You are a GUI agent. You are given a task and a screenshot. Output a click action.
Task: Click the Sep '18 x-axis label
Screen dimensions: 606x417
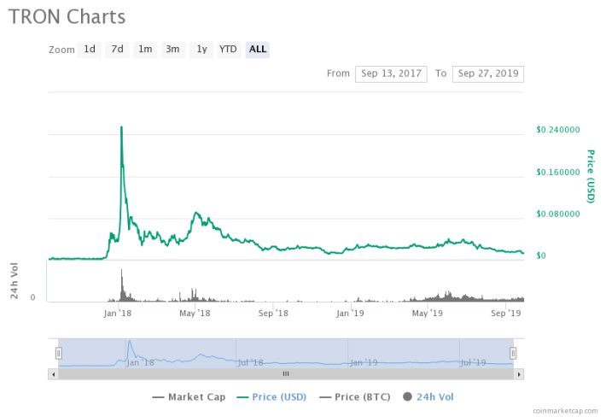pyautogui.click(x=273, y=313)
